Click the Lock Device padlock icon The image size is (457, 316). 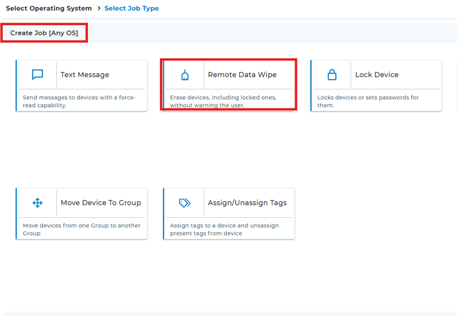coord(332,75)
